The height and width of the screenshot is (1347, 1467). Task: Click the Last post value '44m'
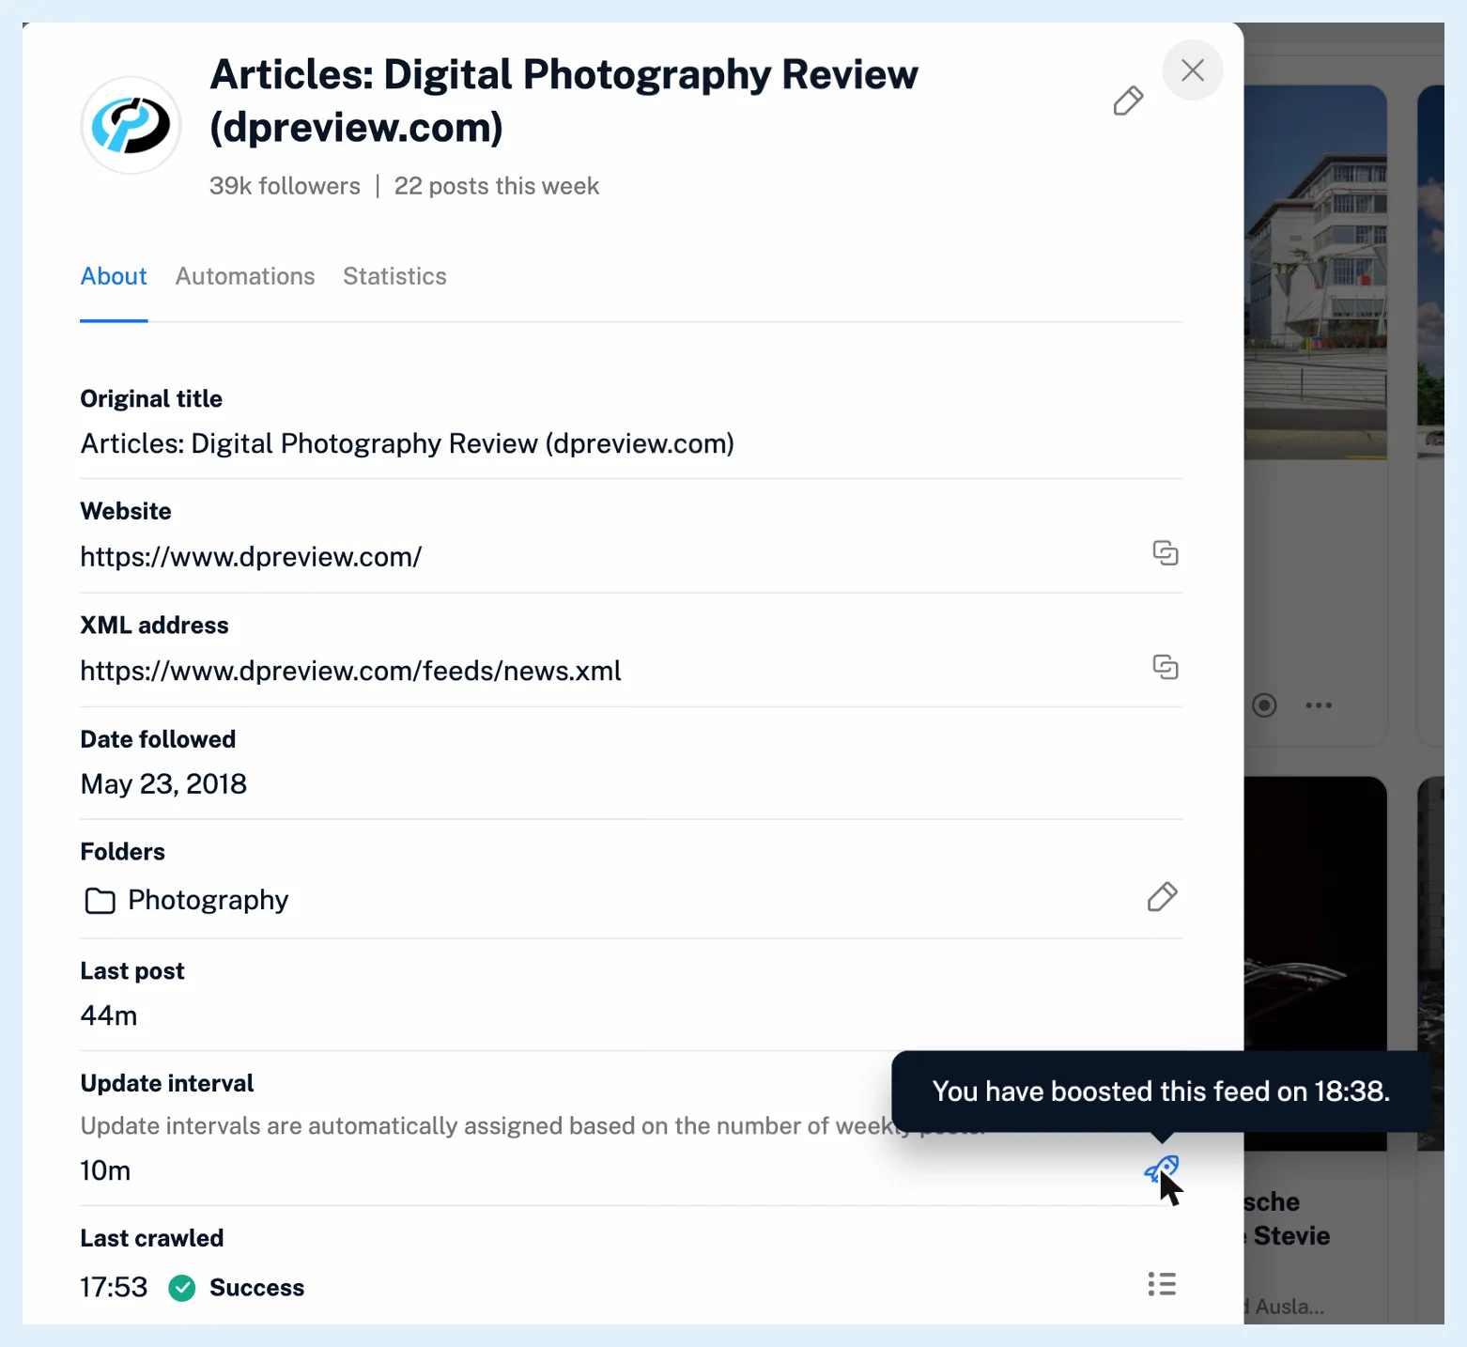pyautogui.click(x=109, y=1015)
